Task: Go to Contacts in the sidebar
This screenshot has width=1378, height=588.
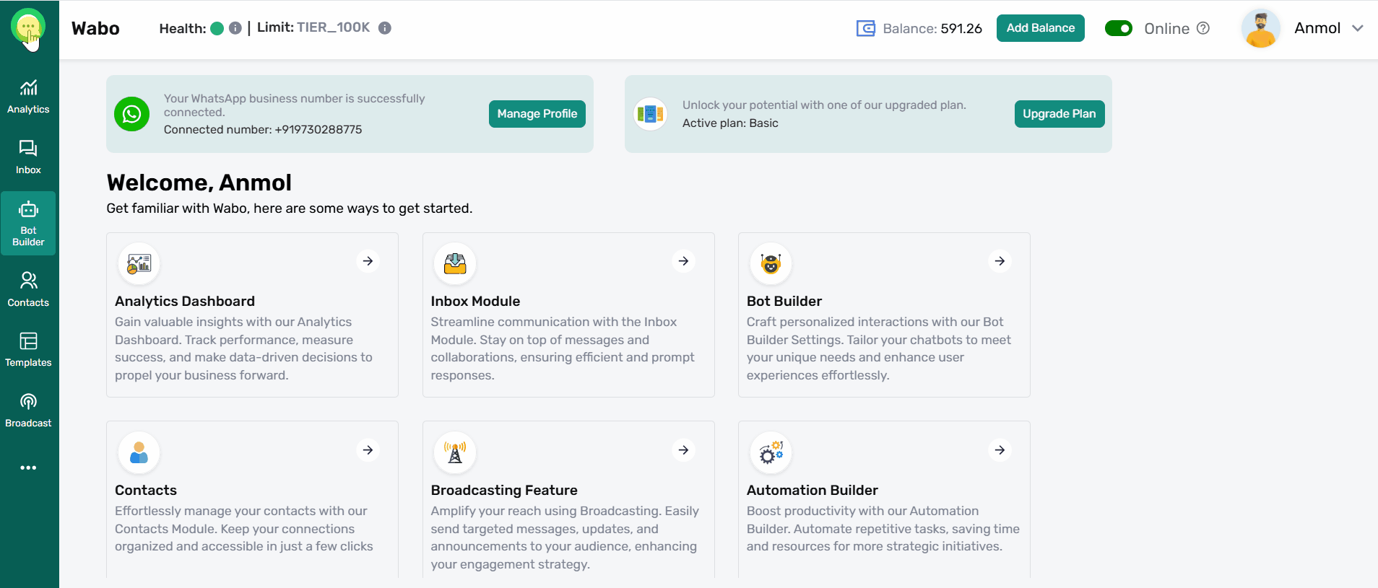Action: coord(28,289)
